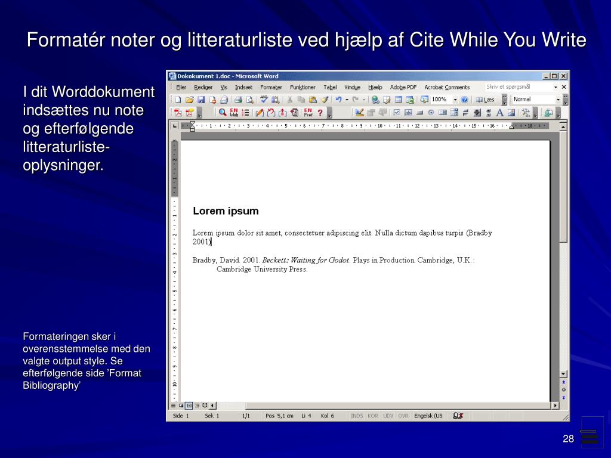Toggle UDV extend selection indicator
611x458 pixels.
point(388,416)
